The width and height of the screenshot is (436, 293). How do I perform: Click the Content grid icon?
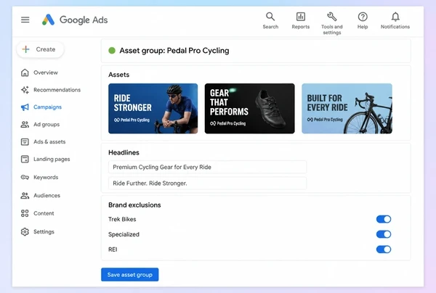click(x=25, y=213)
